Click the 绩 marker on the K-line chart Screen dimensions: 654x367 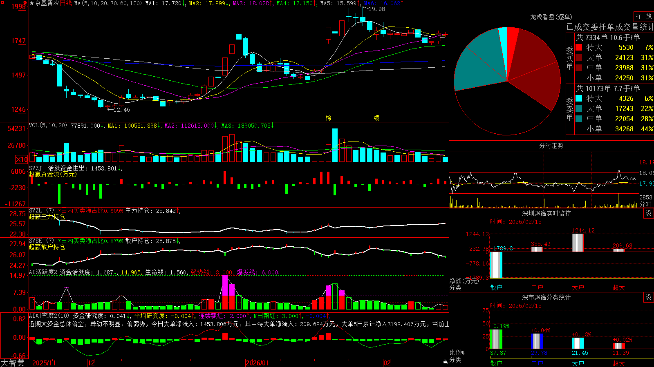(376, 118)
